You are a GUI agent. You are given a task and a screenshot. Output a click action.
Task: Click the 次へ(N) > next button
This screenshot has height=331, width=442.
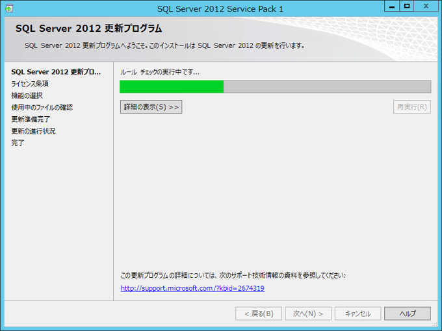click(x=308, y=313)
